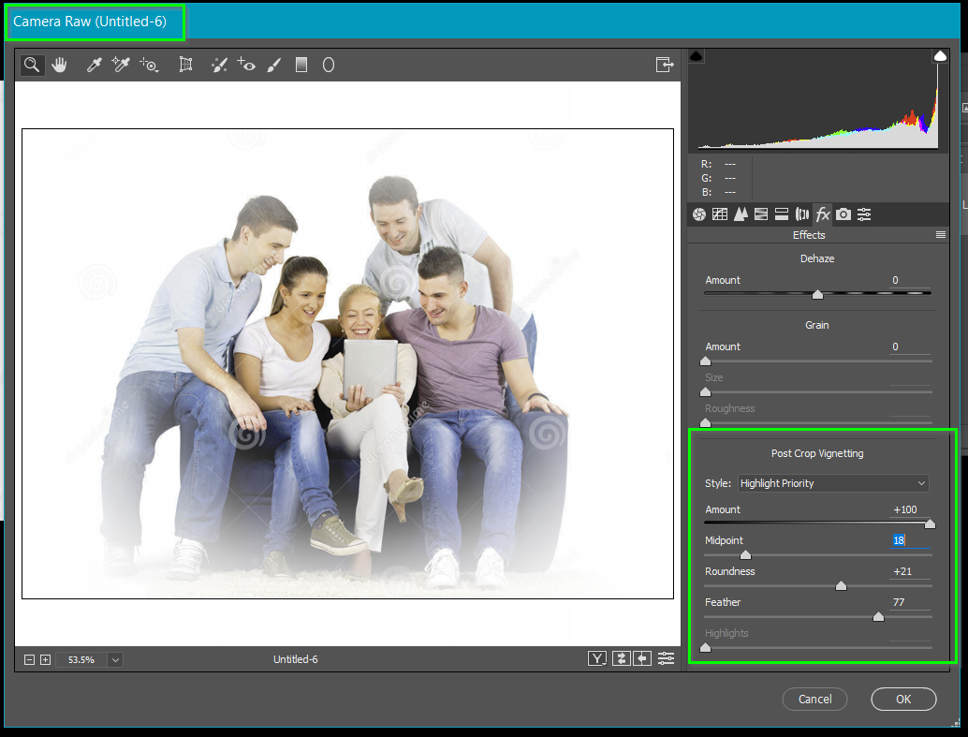Swap before and after settings

621,658
